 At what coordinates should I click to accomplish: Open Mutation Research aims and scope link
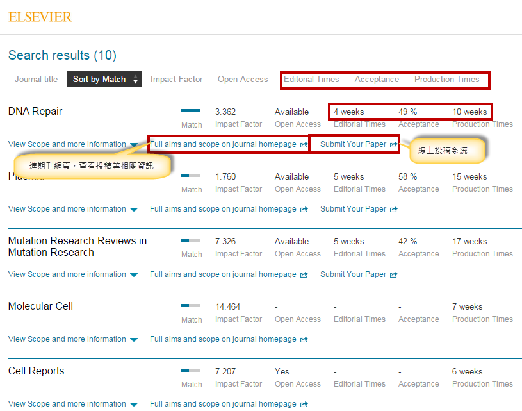(x=223, y=274)
